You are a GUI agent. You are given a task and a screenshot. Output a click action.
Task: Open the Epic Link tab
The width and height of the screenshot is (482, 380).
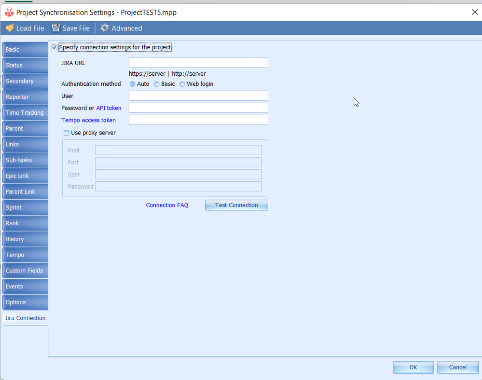(25, 176)
